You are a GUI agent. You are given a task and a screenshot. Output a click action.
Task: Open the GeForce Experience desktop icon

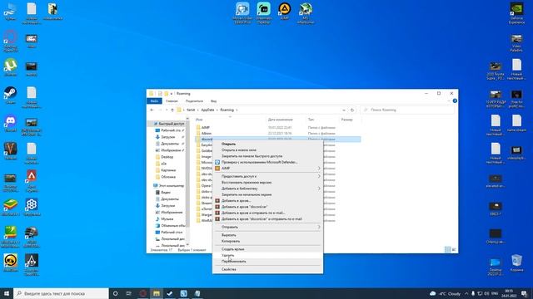click(516, 13)
